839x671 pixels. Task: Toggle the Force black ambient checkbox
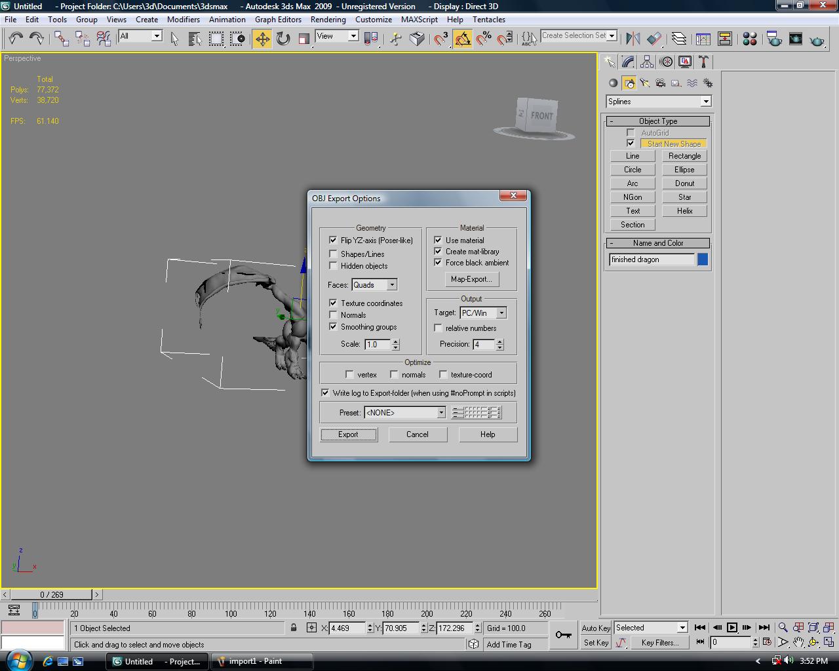pos(439,263)
